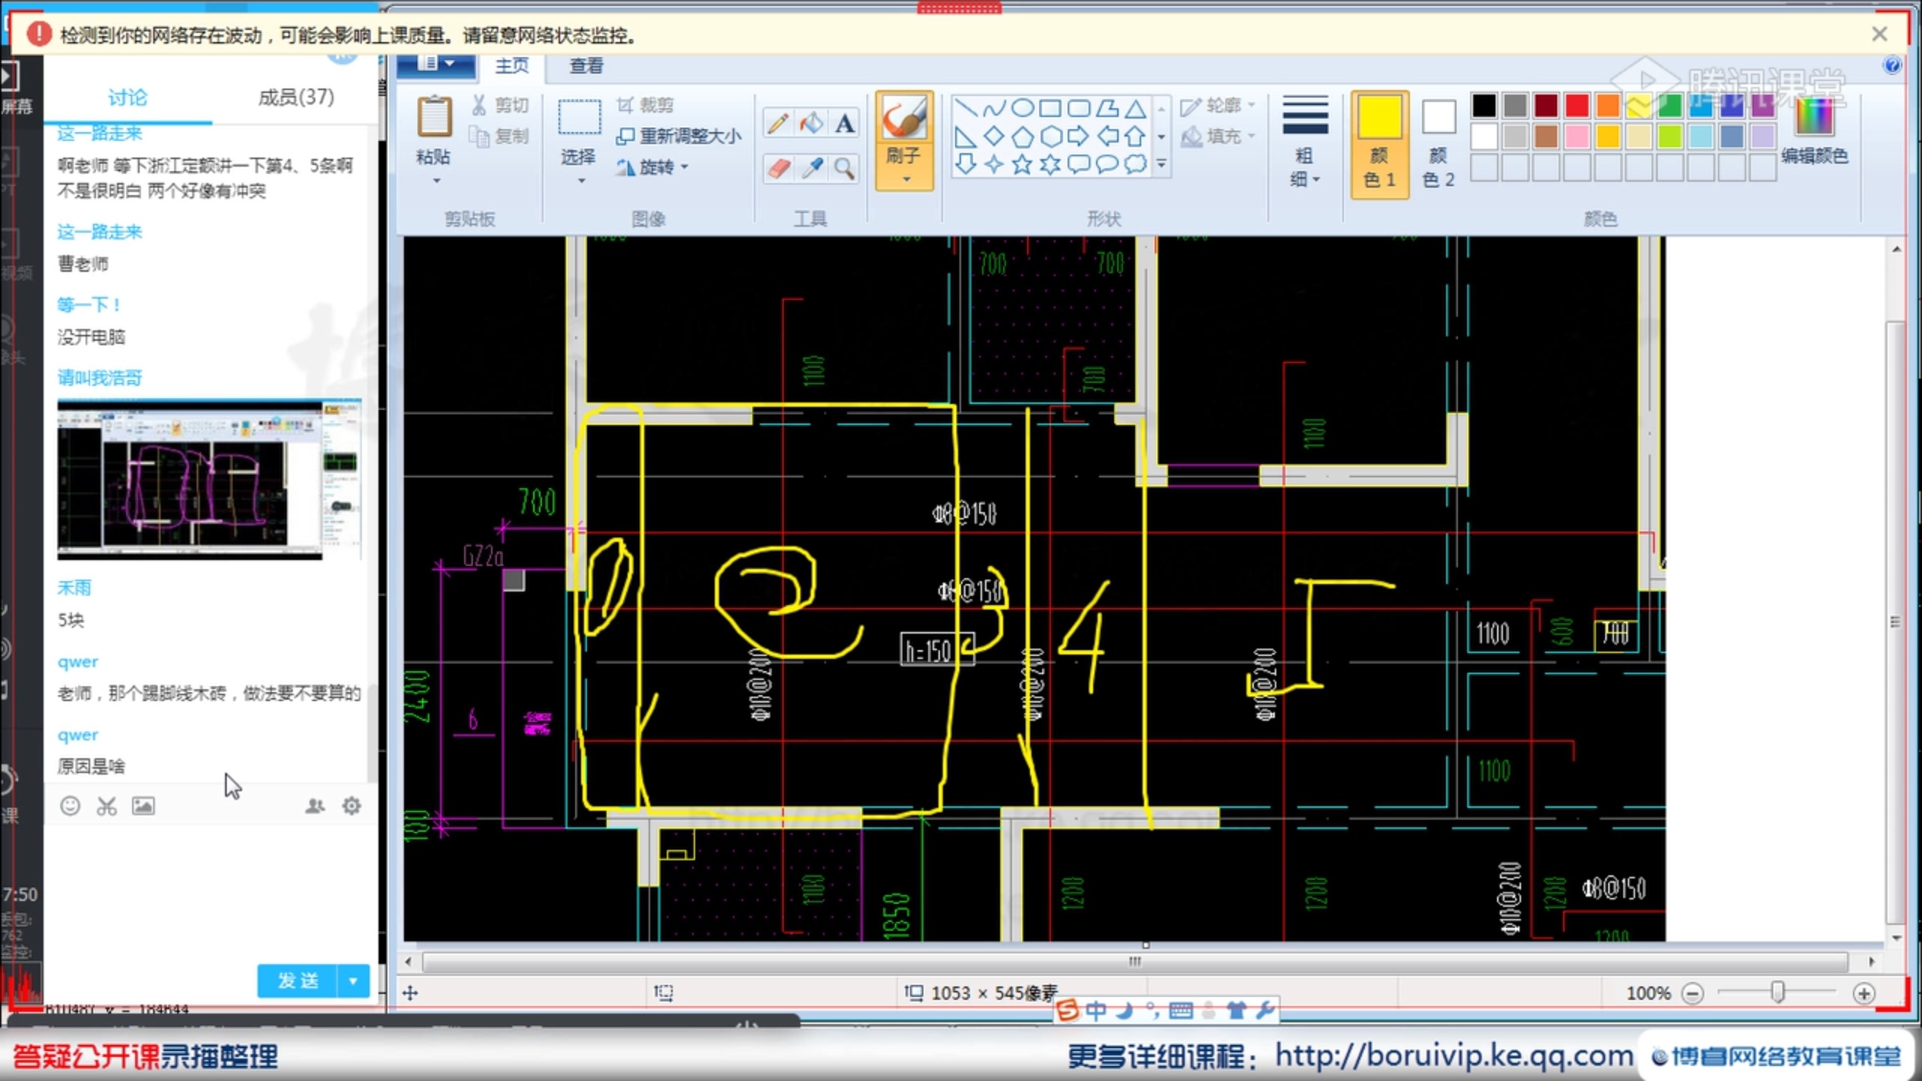Open chat settings gear icon

[x=351, y=806]
